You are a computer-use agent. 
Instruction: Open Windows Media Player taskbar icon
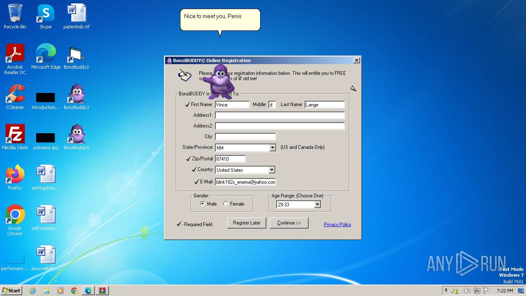pos(60,291)
